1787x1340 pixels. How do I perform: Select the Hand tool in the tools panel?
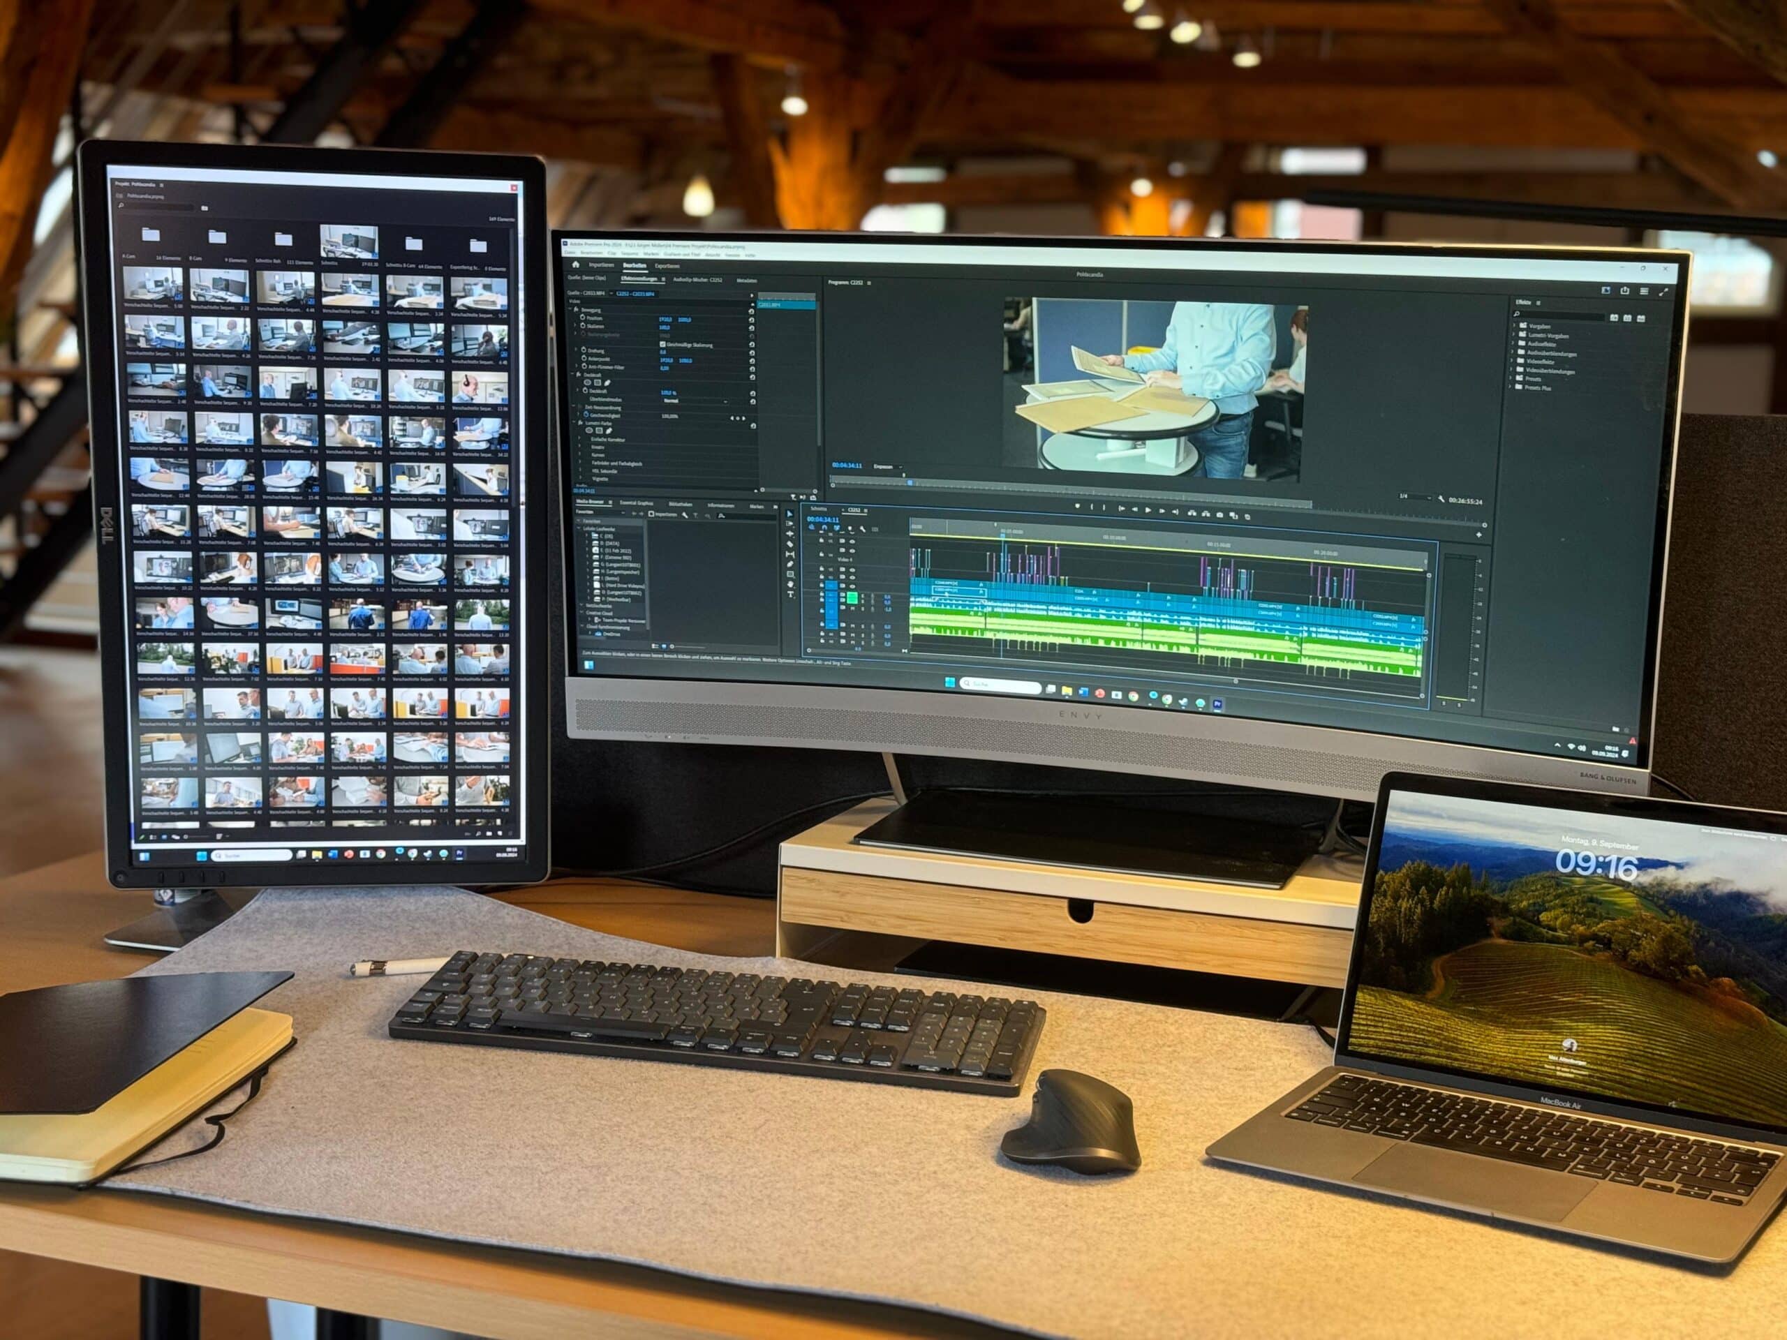791,585
